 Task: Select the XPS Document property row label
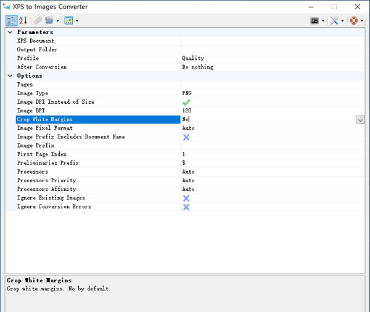coord(36,41)
